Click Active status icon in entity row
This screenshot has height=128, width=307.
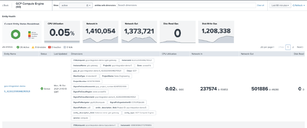(x=42, y=89)
